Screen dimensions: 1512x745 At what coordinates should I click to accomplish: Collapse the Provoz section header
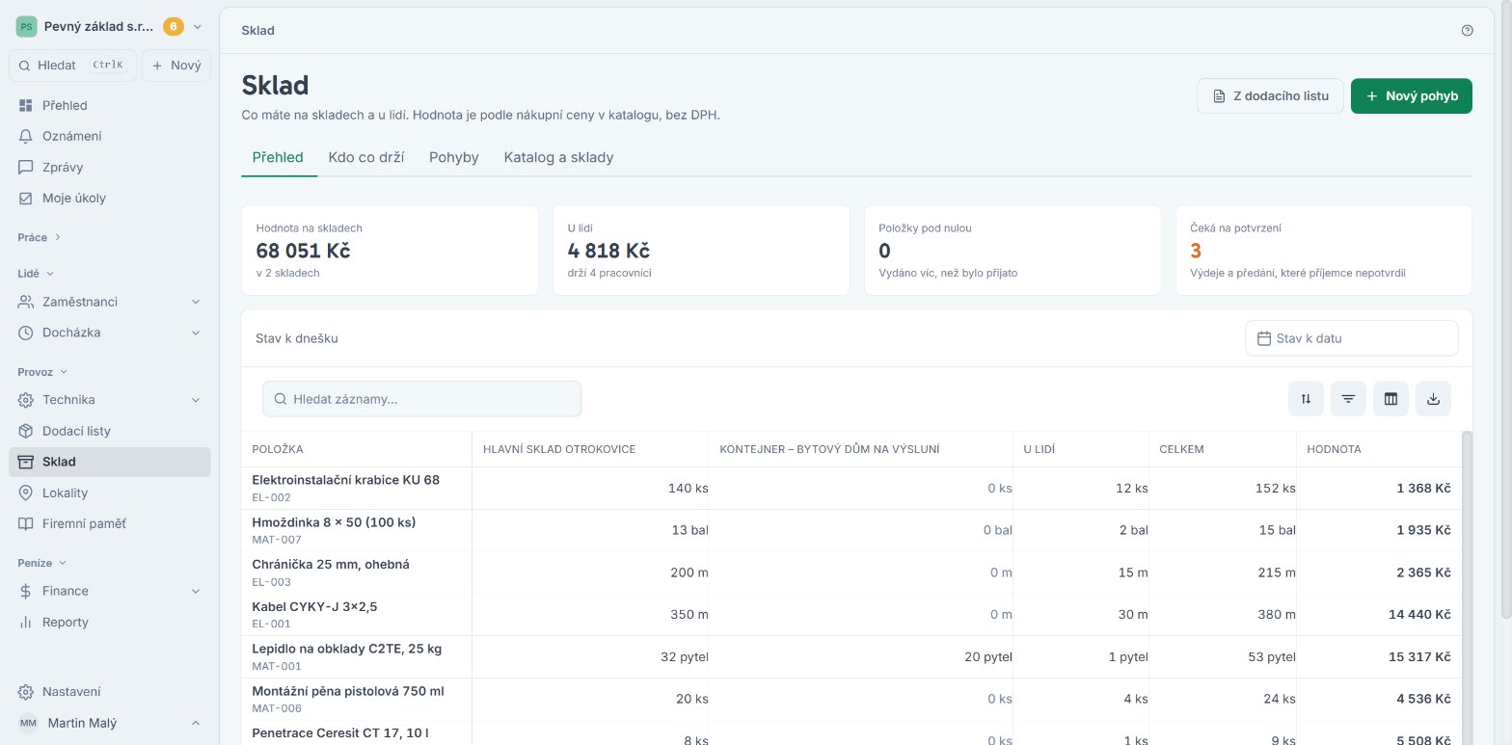tap(43, 371)
